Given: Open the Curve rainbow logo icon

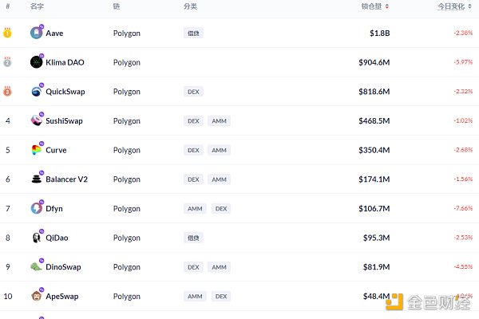Looking at the screenshot, I should click(37, 150).
